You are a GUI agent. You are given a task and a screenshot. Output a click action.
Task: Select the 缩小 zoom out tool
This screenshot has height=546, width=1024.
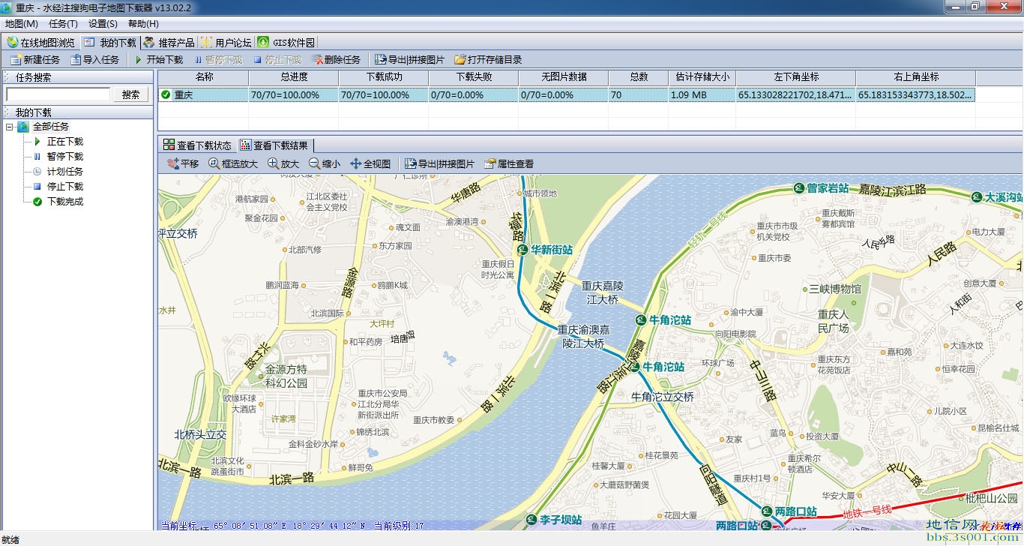point(325,163)
